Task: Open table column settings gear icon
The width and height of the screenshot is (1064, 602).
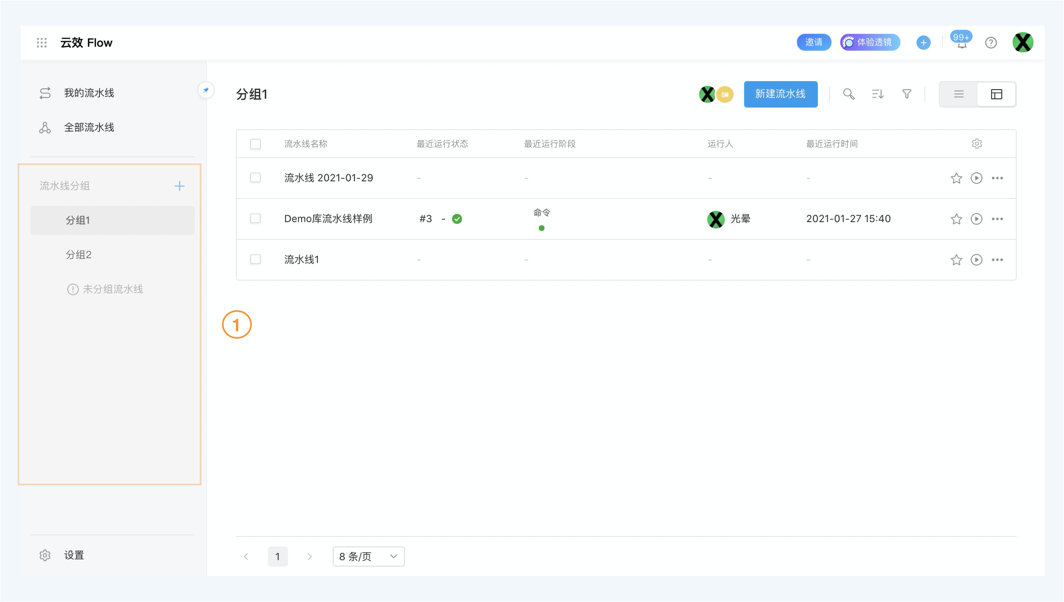Action: click(x=976, y=143)
